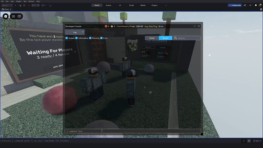Click the console command line input
This screenshot has height=148, width=263.
tap(133, 131)
